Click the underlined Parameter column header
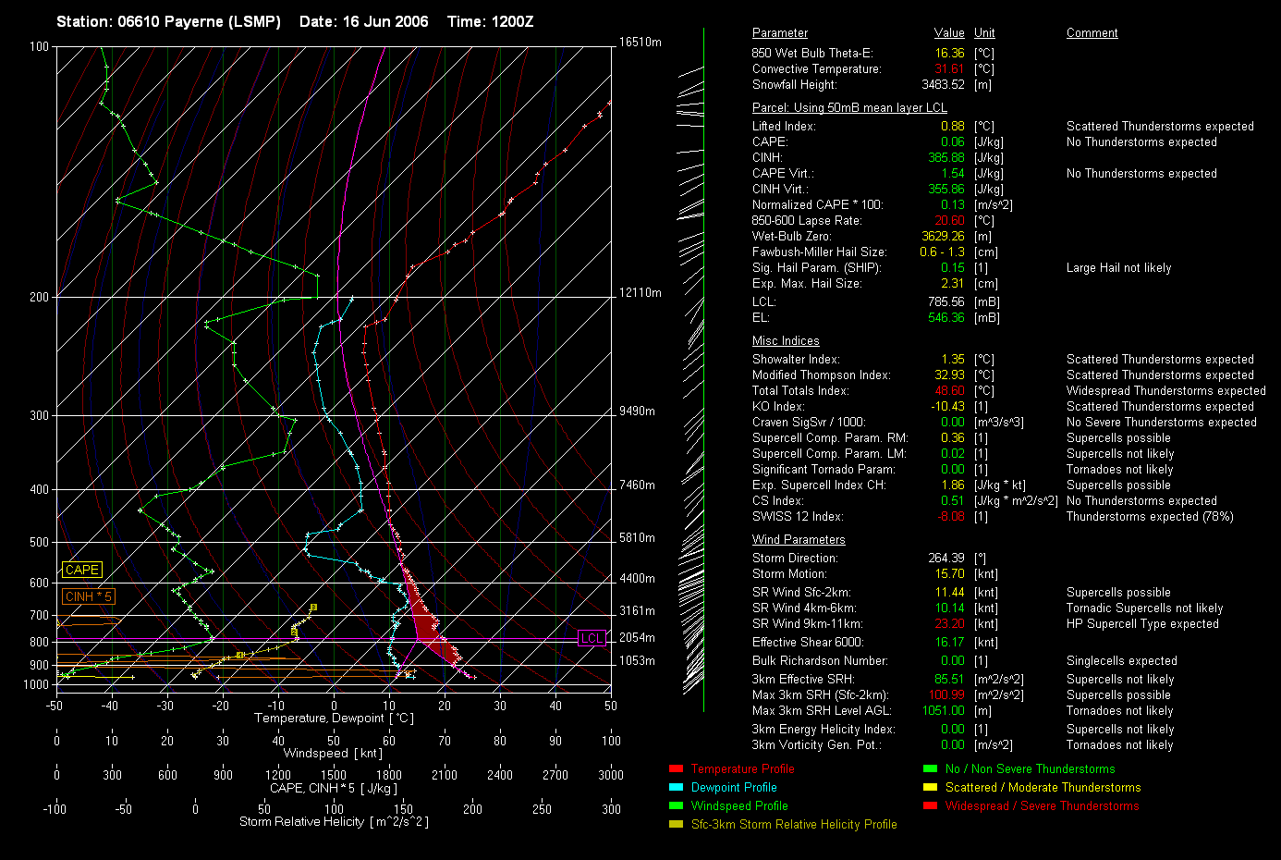 click(x=779, y=33)
